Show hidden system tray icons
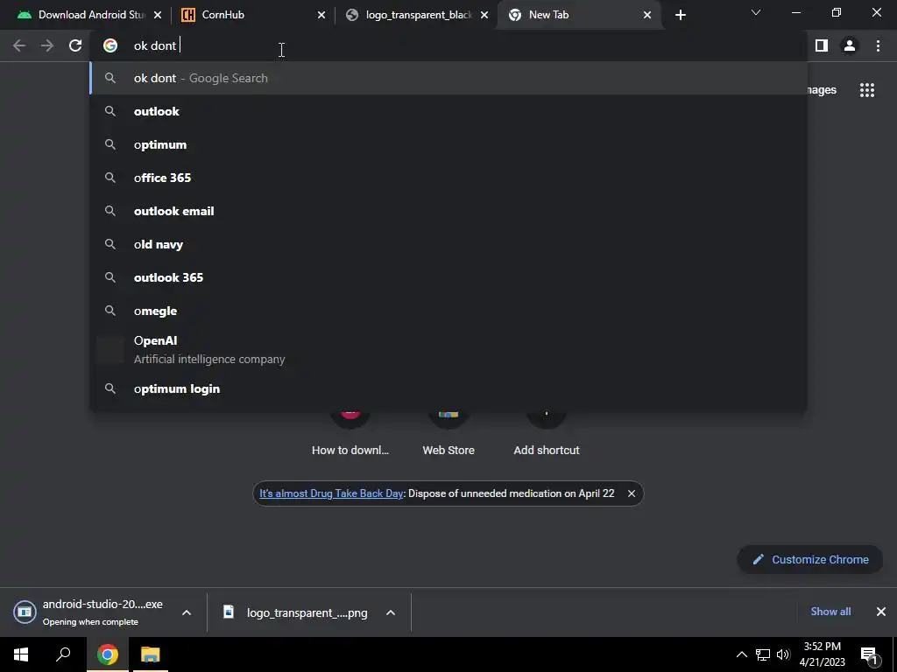 pyautogui.click(x=741, y=654)
